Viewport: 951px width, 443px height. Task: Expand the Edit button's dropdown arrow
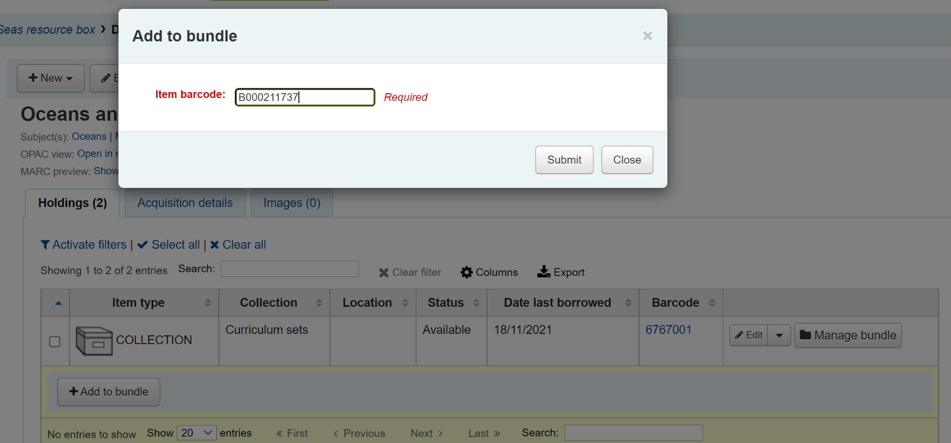pos(779,335)
